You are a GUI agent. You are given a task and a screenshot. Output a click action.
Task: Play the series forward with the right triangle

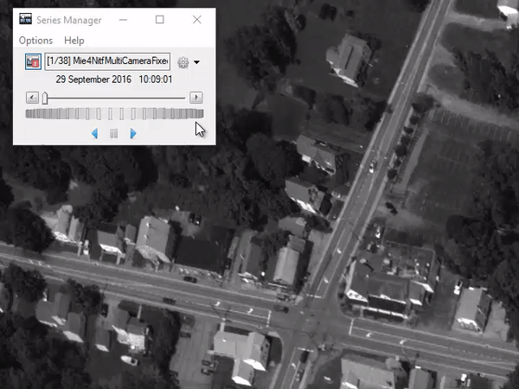[x=133, y=133]
